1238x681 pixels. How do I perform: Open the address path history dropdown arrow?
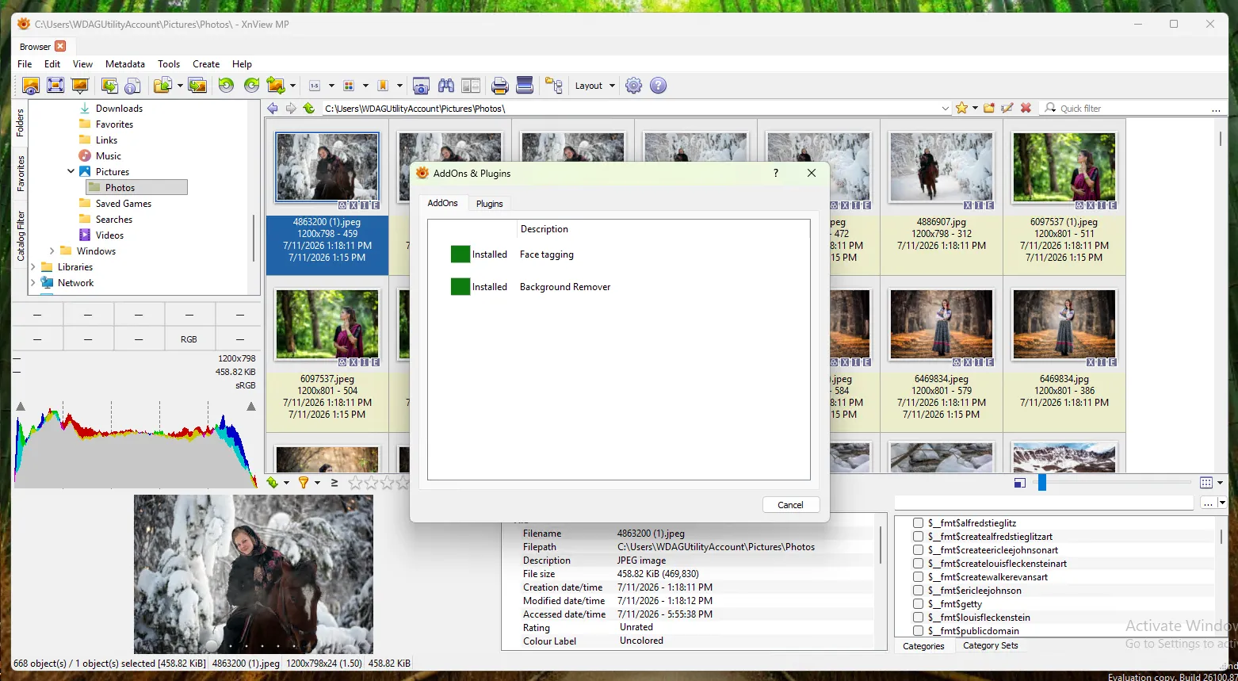tap(945, 108)
